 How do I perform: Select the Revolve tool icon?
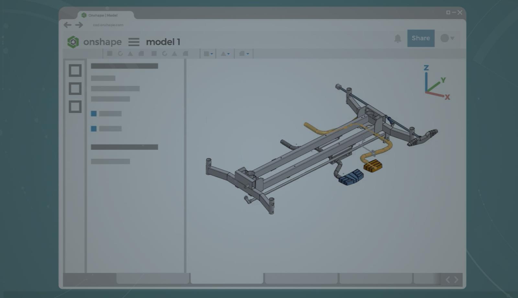[x=120, y=54]
